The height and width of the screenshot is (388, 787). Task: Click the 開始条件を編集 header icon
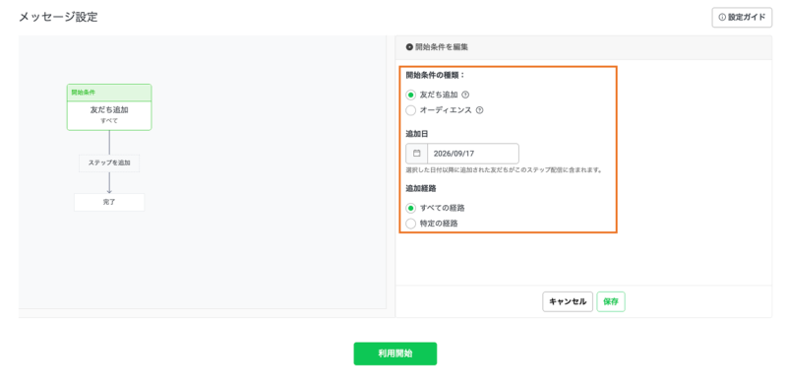(409, 47)
